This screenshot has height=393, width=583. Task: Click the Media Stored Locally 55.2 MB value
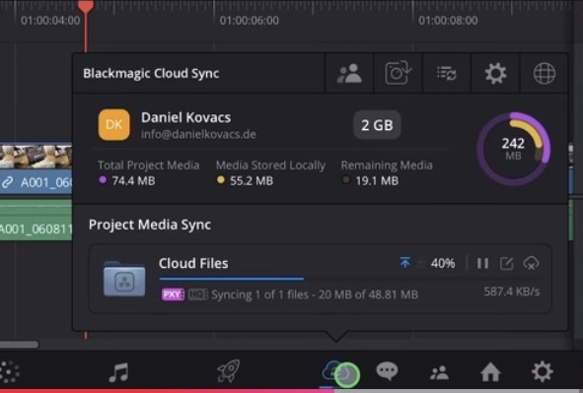252,180
